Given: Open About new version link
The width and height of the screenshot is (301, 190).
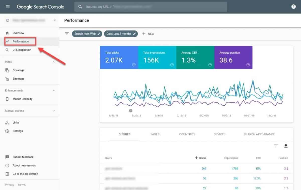Looking at the screenshot, I should pyautogui.click(x=24, y=165).
